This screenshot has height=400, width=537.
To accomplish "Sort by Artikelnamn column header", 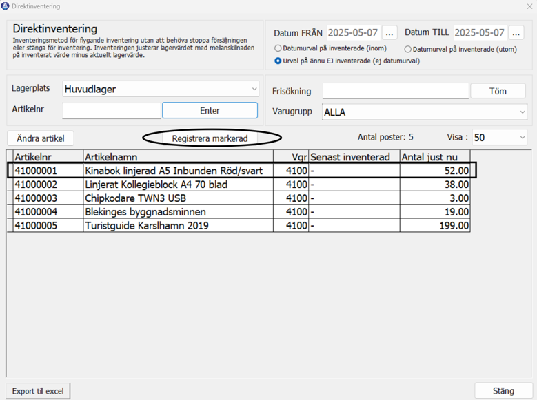I will pyautogui.click(x=178, y=157).
